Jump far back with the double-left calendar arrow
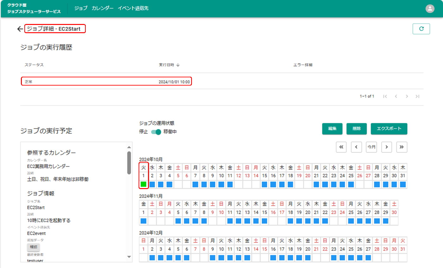 341,147
